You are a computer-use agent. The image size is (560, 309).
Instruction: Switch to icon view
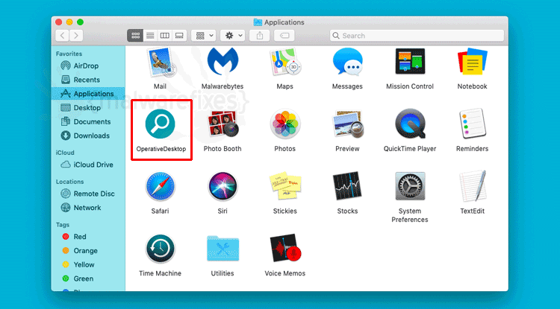[x=135, y=36]
